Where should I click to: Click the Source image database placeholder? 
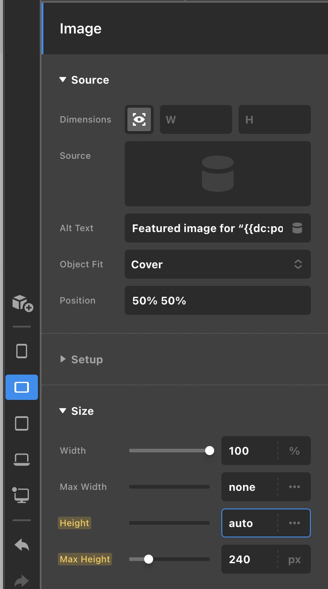click(x=217, y=174)
